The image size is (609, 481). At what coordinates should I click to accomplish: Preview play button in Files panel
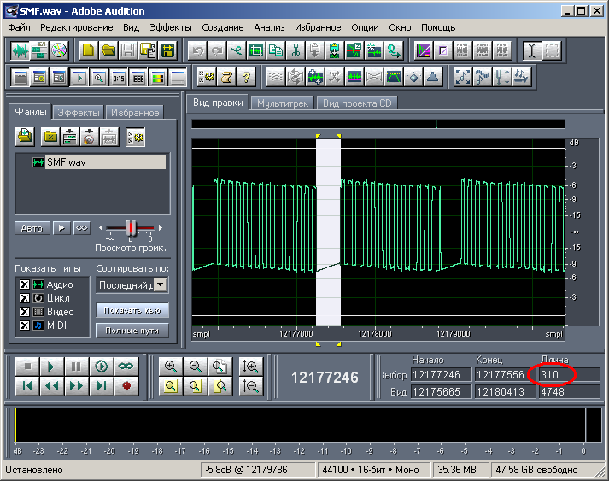tap(61, 228)
